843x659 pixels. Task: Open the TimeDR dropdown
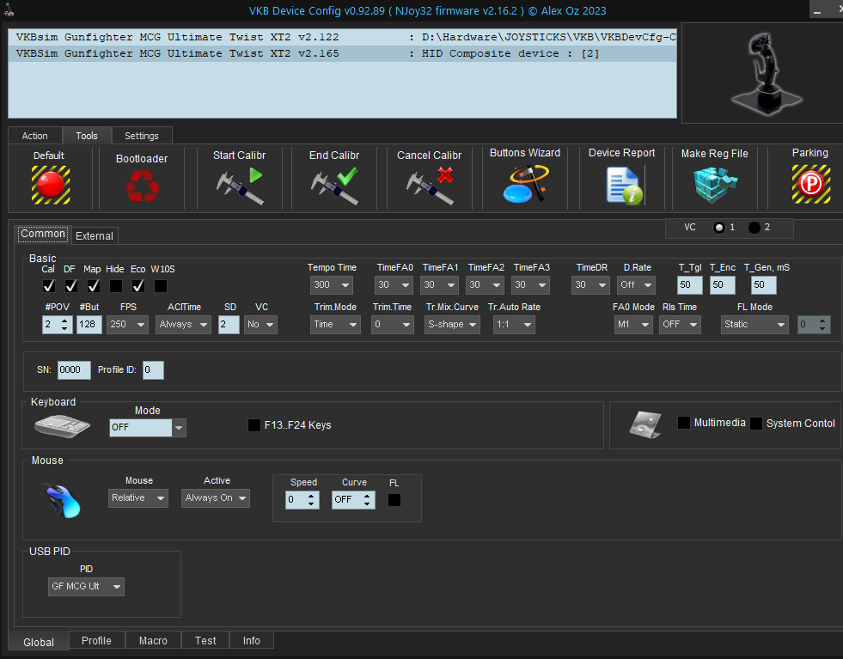[x=590, y=285]
